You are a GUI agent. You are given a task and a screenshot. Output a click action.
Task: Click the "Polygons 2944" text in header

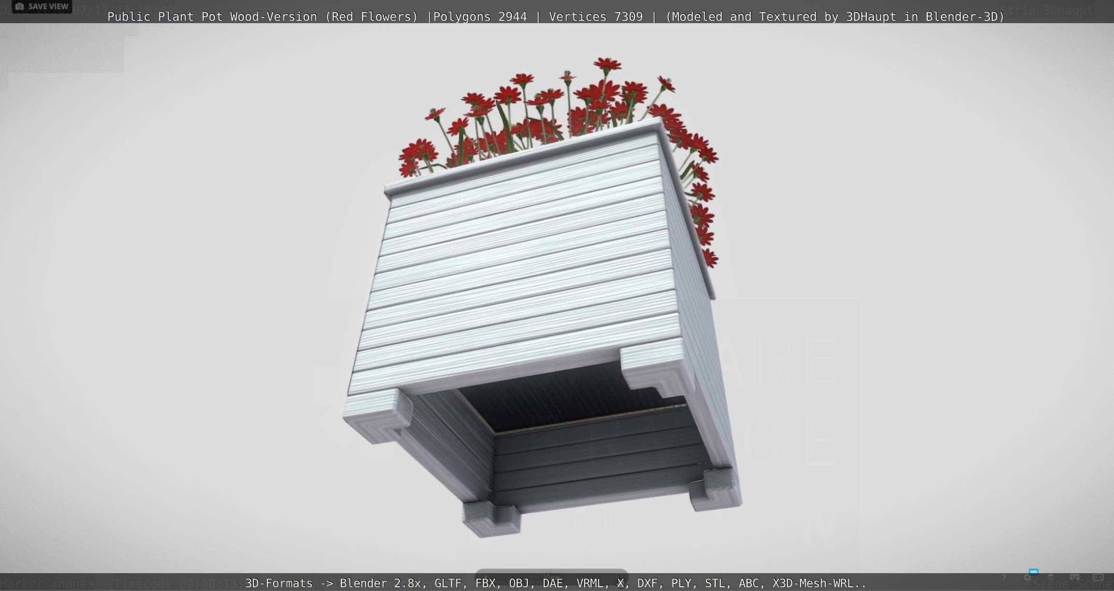480,17
